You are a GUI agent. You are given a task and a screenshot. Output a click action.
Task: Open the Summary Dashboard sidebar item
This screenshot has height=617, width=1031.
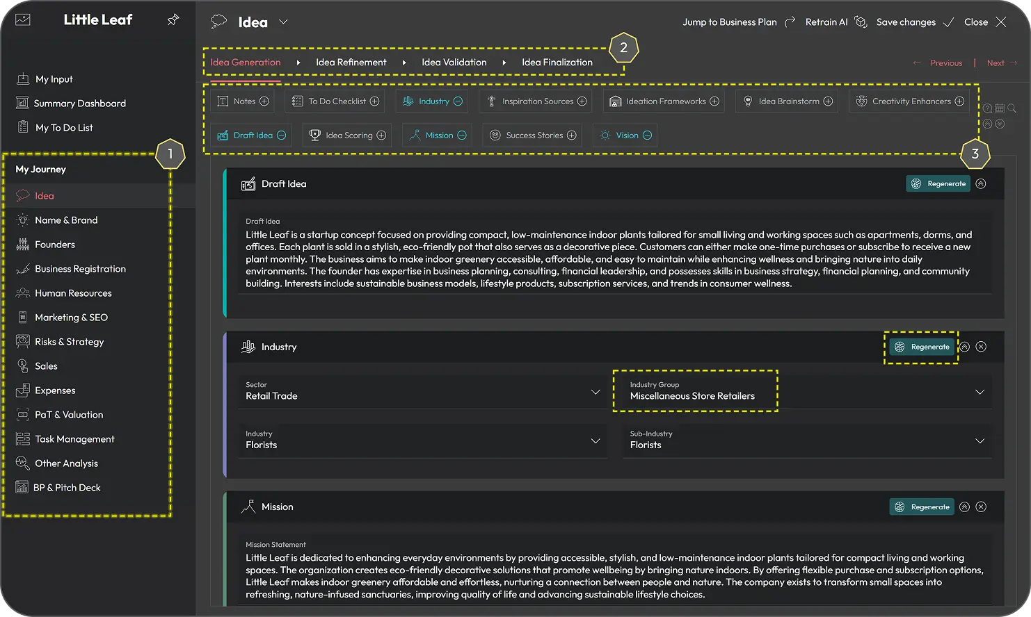pos(80,104)
